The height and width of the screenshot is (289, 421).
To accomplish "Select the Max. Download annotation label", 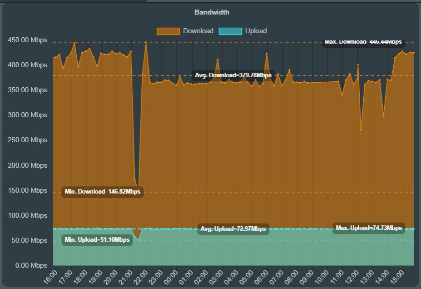I will pyautogui.click(x=363, y=42).
